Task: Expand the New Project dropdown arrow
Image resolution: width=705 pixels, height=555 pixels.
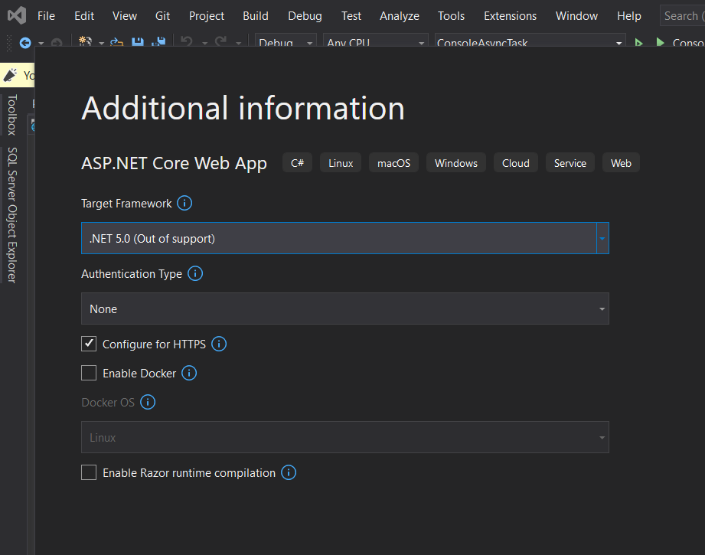Action: [x=102, y=43]
